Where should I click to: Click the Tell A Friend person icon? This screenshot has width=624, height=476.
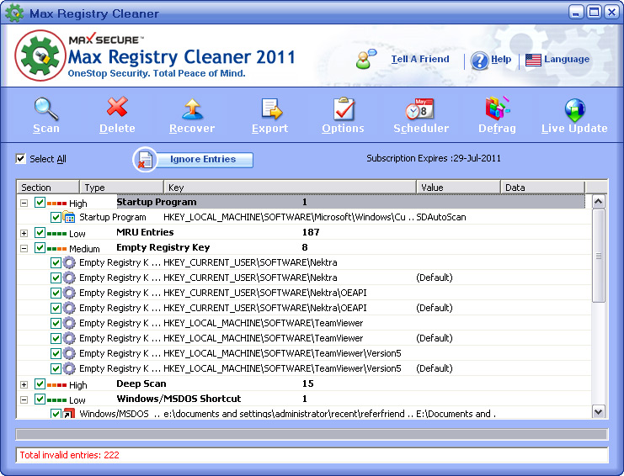coord(365,59)
